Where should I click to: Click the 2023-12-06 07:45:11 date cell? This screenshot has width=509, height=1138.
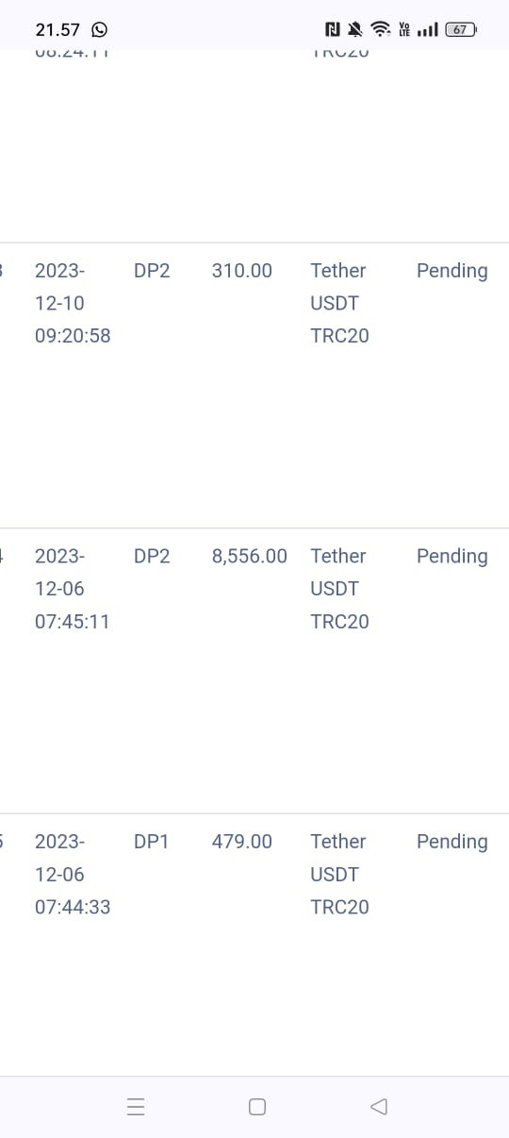(73, 589)
